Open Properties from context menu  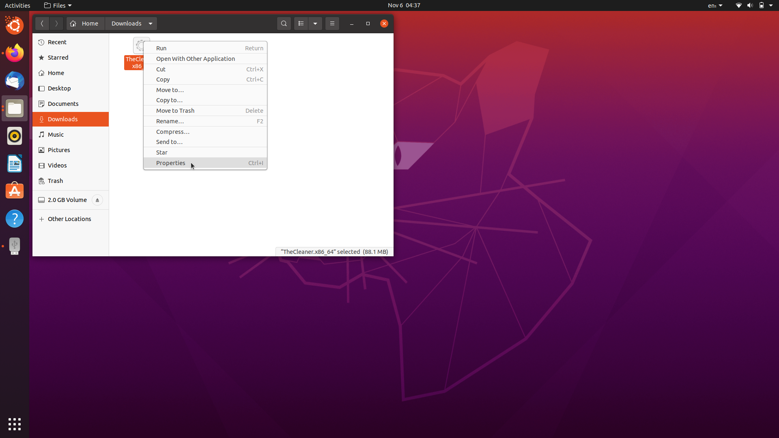pos(205,163)
